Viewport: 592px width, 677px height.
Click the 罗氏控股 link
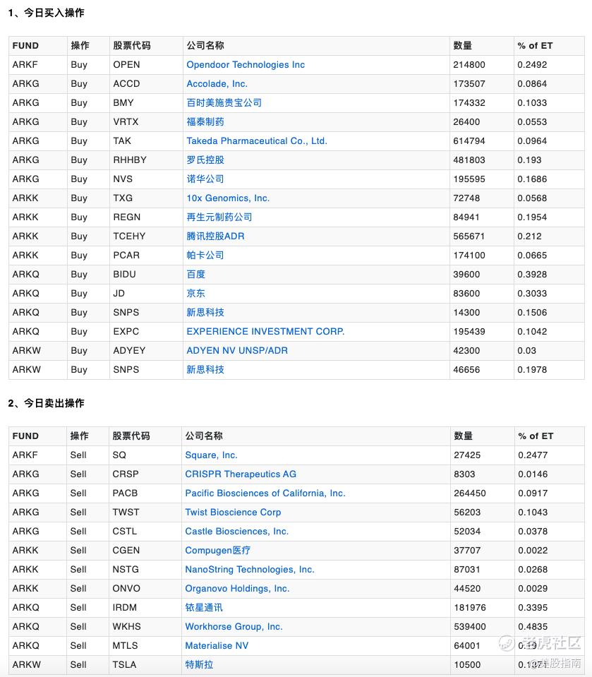[205, 160]
